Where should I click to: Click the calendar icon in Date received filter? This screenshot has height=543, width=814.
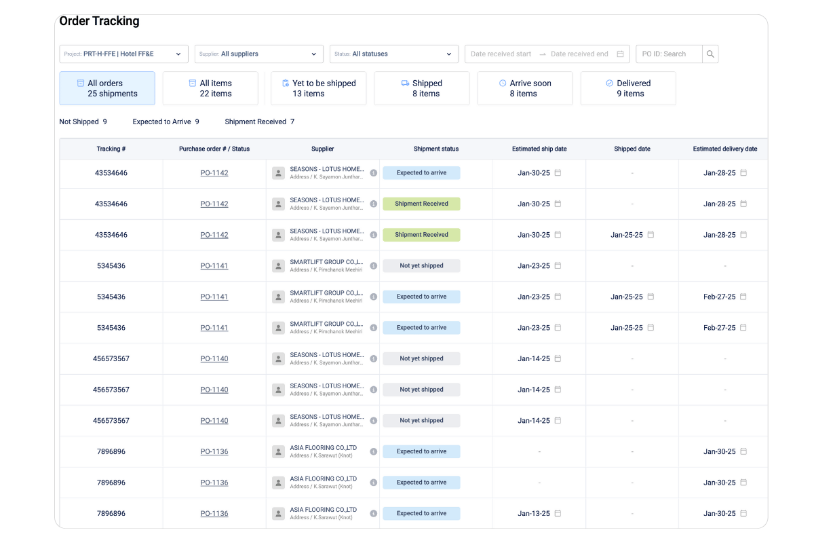pyautogui.click(x=619, y=54)
